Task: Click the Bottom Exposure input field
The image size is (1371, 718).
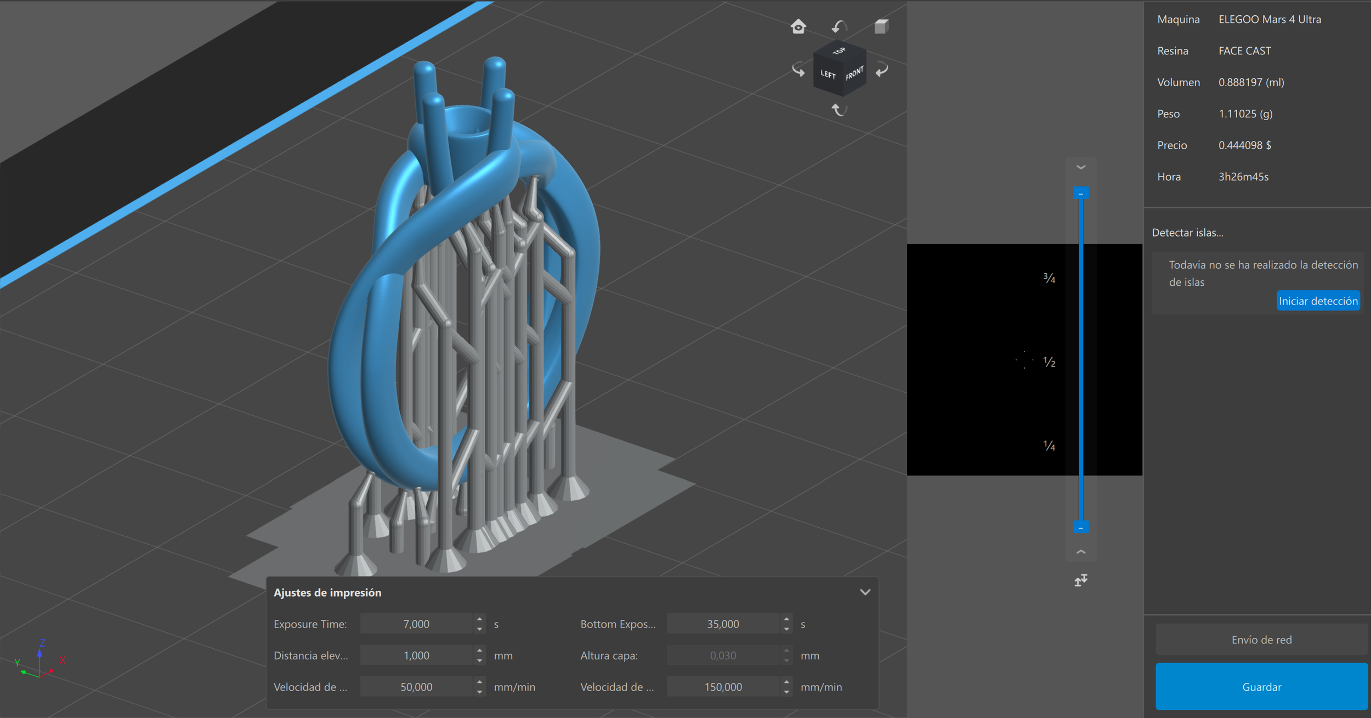Action: click(x=723, y=624)
